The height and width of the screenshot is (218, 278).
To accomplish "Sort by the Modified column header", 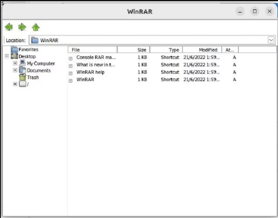I will [x=202, y=50].
